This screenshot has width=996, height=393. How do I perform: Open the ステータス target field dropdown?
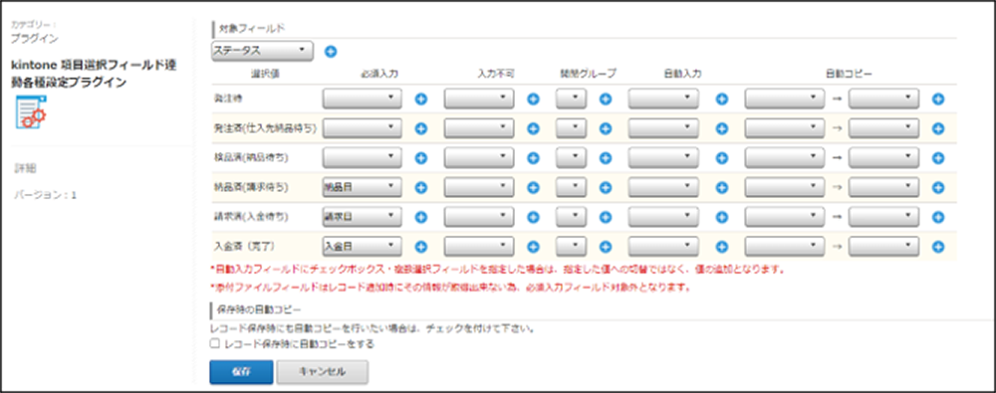[262, 51]
